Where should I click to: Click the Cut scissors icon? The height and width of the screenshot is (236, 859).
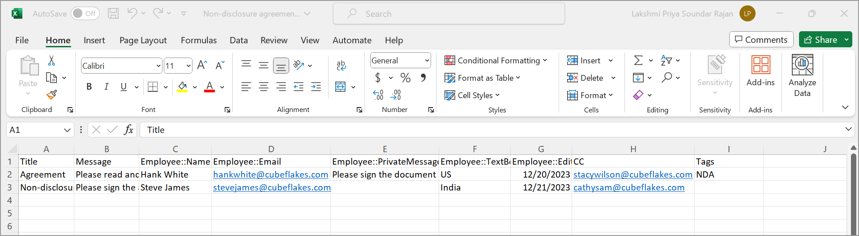coord(51,61)
